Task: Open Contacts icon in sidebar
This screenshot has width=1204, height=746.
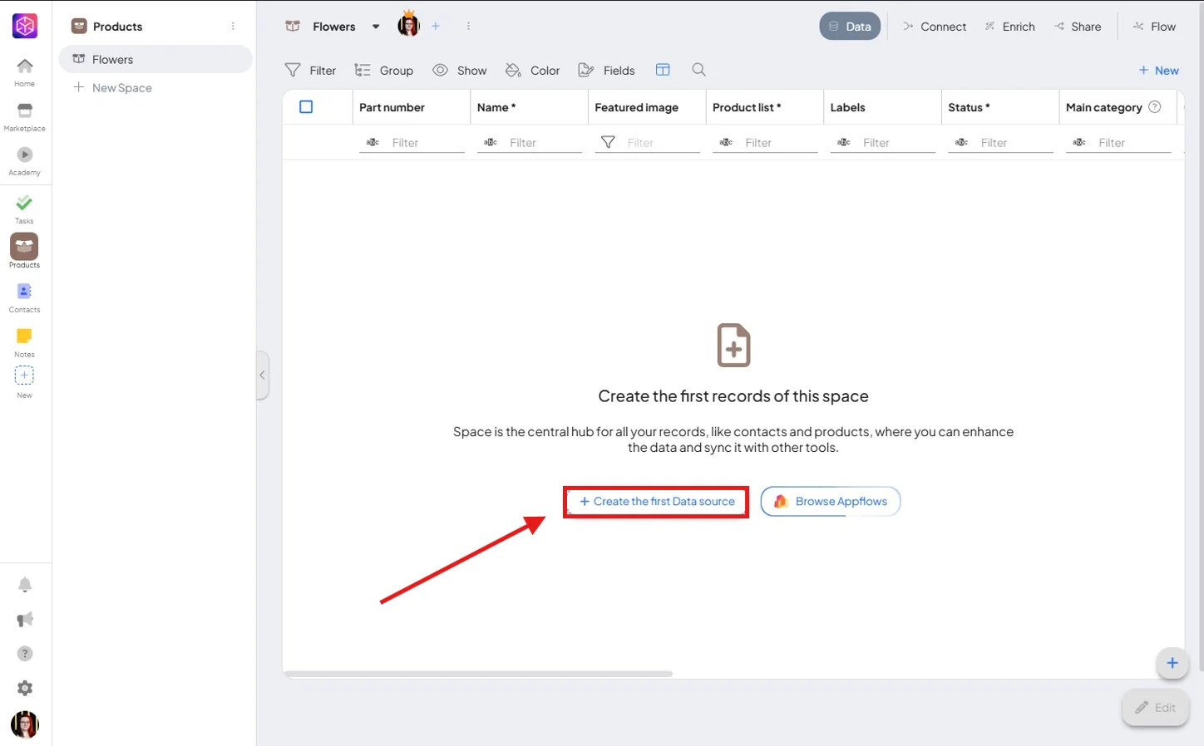Action: (24, 292)
